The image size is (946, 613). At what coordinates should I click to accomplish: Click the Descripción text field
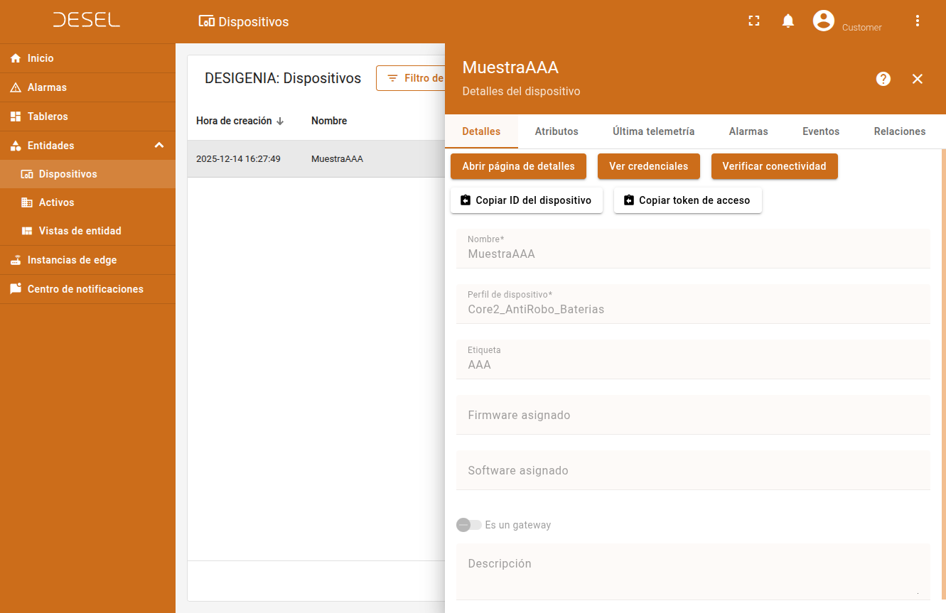pos(693,572)
